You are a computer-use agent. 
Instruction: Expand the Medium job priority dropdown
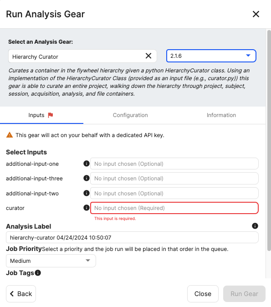pyautogui.click(x=51, y=261)
